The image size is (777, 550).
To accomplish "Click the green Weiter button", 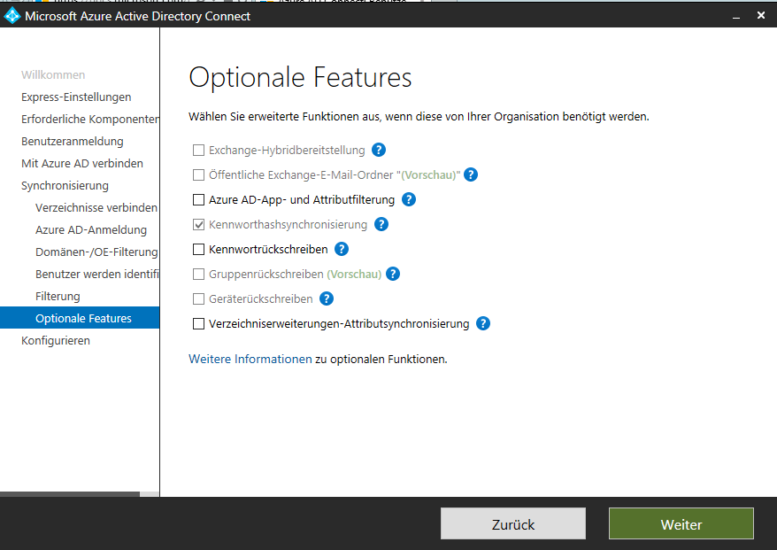I will click(x=681, y=523).
